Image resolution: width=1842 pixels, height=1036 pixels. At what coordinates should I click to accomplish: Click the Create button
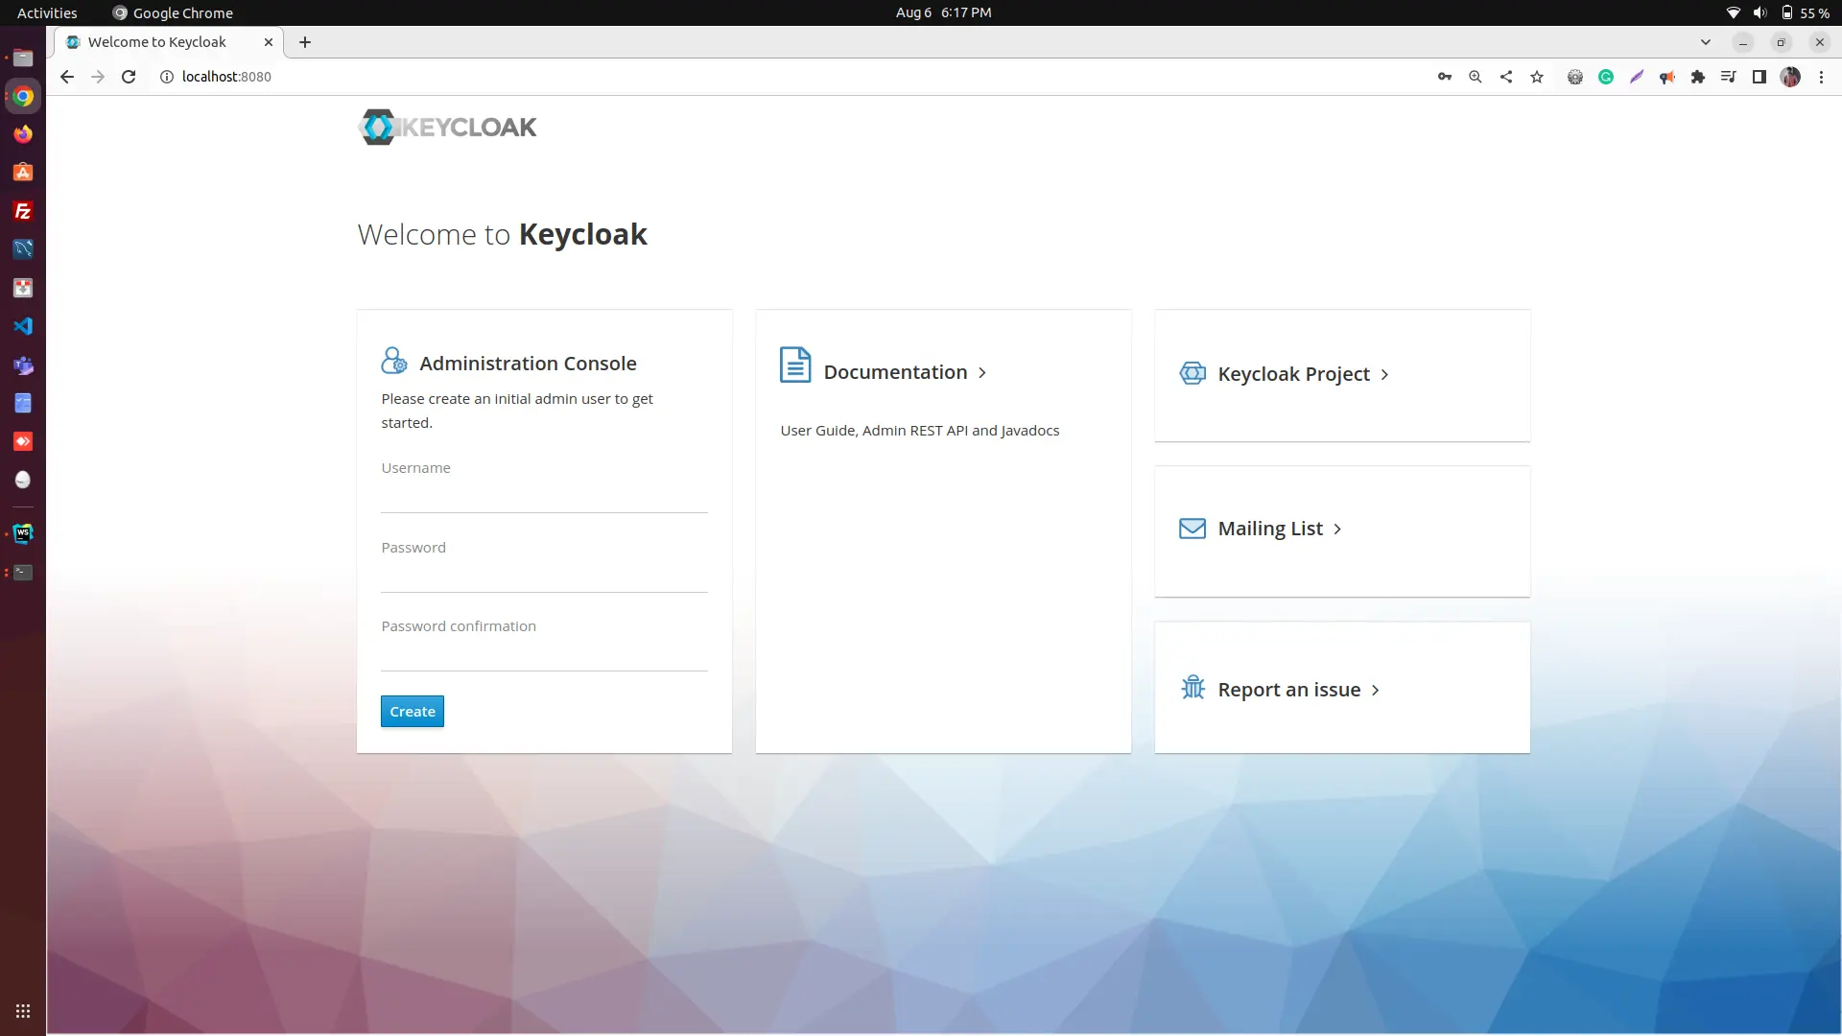click(x=413, y=711)
